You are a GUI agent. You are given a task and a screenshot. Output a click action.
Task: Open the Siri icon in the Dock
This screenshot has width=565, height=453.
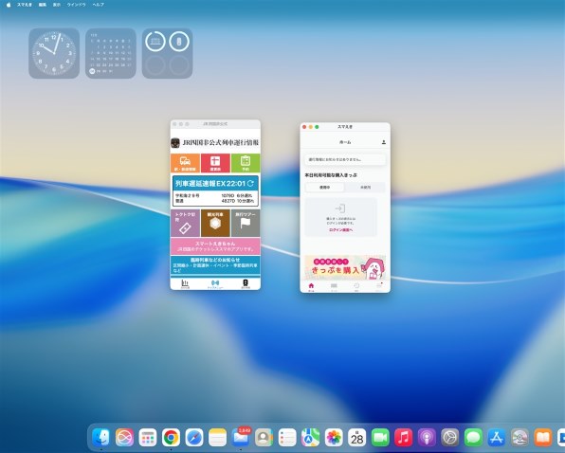[125, 438]
